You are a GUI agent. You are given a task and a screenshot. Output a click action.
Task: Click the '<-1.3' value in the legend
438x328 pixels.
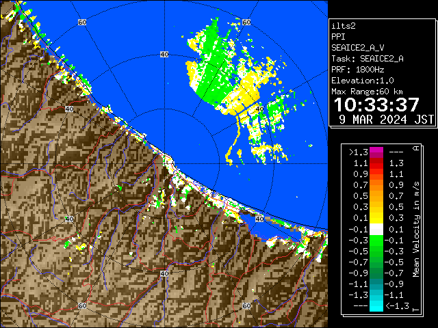(397, 306)
